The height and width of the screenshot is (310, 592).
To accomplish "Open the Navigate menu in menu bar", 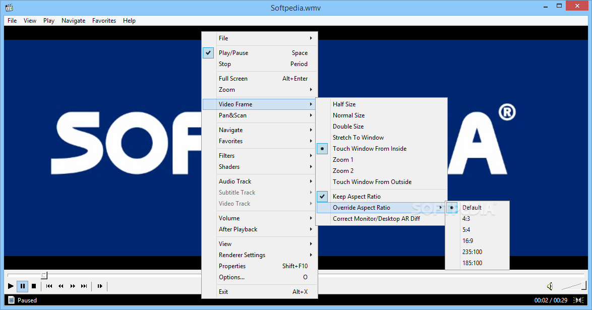I will coord(73,20).
